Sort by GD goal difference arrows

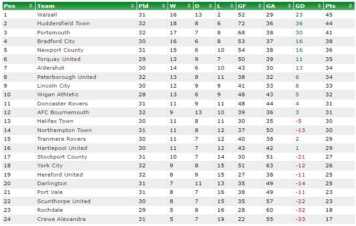319,6
